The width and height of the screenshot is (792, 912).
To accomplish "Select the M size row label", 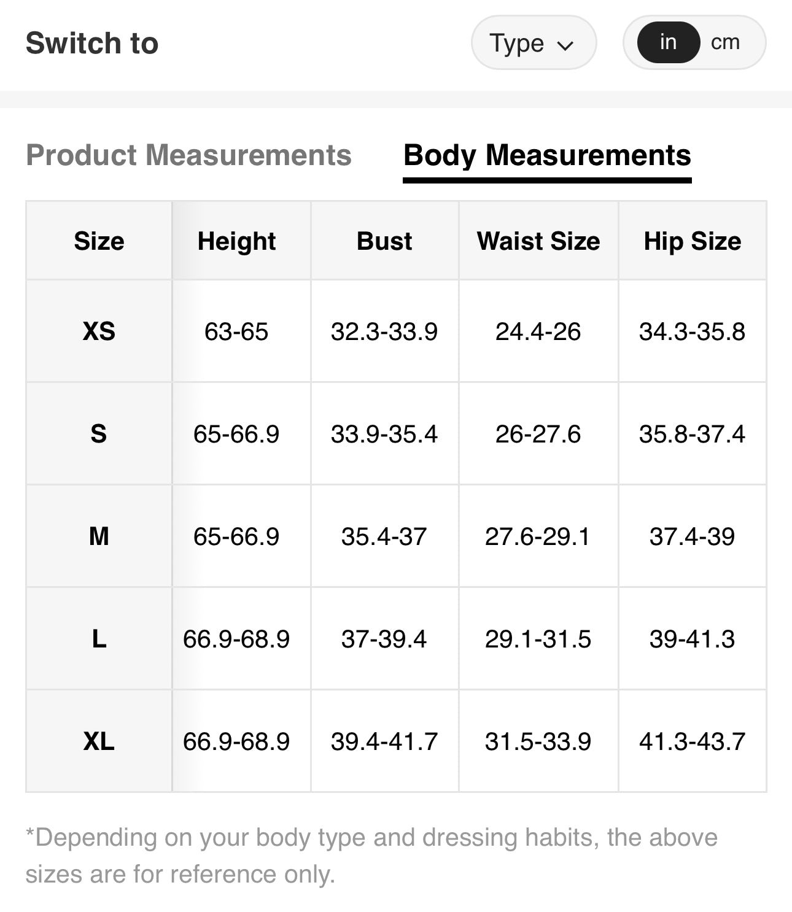I will point(99,536).
